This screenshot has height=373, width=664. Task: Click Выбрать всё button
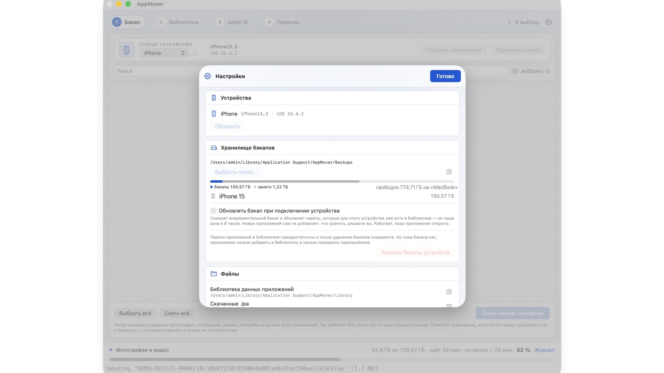135,313
